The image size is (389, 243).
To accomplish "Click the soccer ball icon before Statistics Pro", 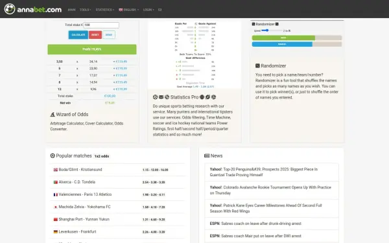I will [x=155, y=97].
